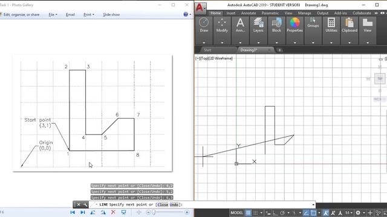The height and width of the screenshot is (217, 387).
Task: Open workspace switching gear icon
Action: (x=358, y=213)
